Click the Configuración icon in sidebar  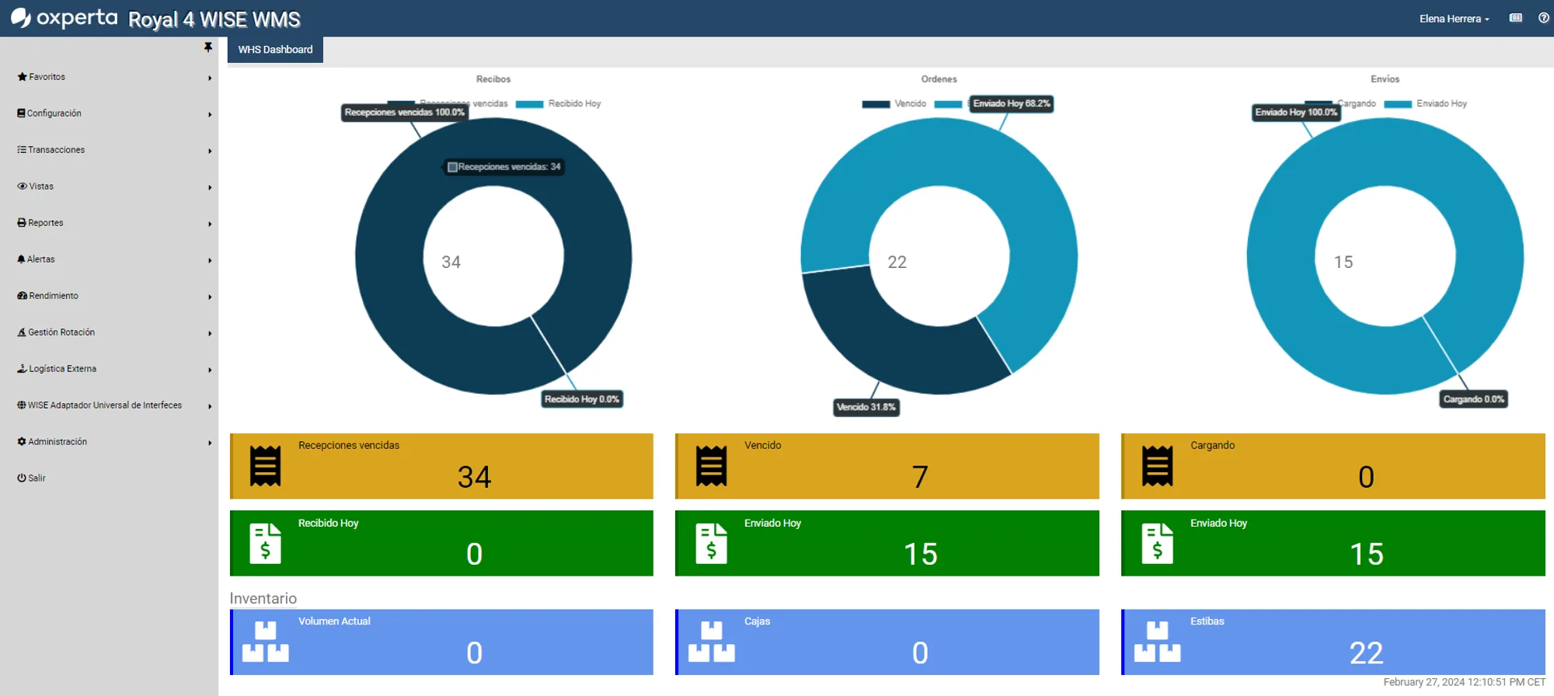point(21,113)
